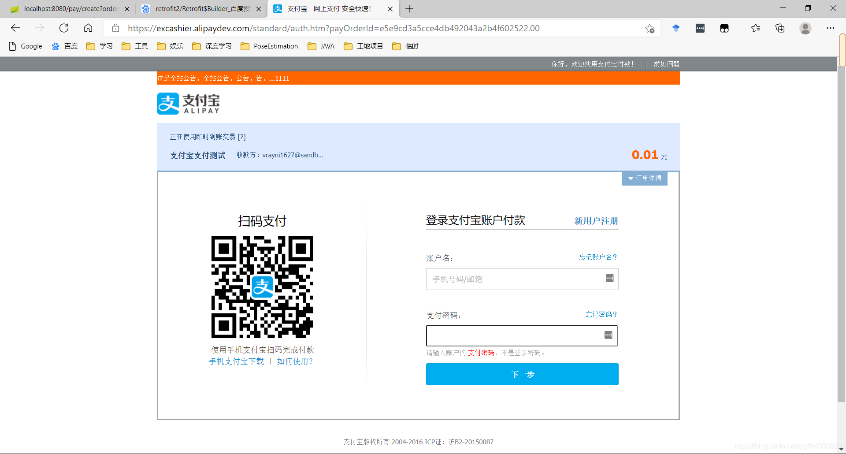Open the black square-face extension icon
This screenshot has height=454, width=846.
(724, 28)
